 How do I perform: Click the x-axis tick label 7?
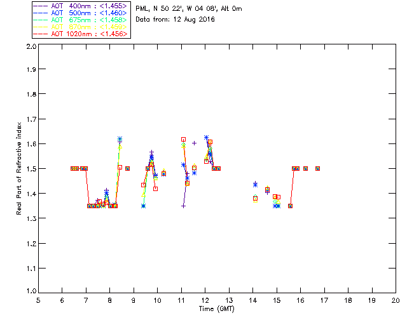coord(86,300)
